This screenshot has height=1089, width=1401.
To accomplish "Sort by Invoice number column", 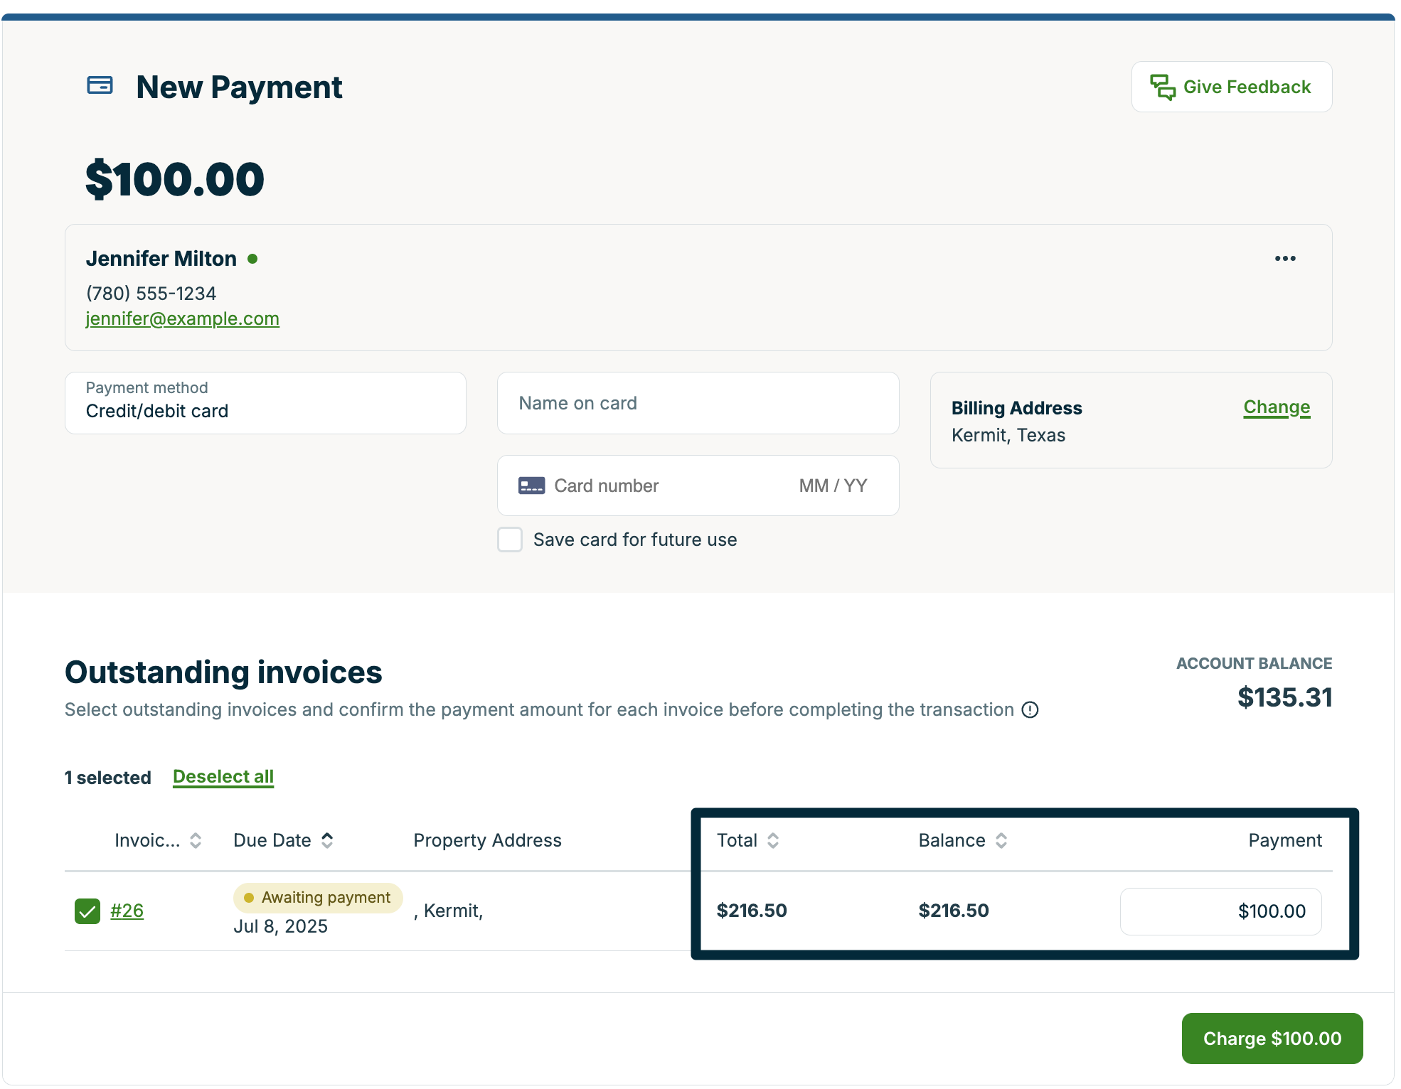I will (x=194, y=840).
